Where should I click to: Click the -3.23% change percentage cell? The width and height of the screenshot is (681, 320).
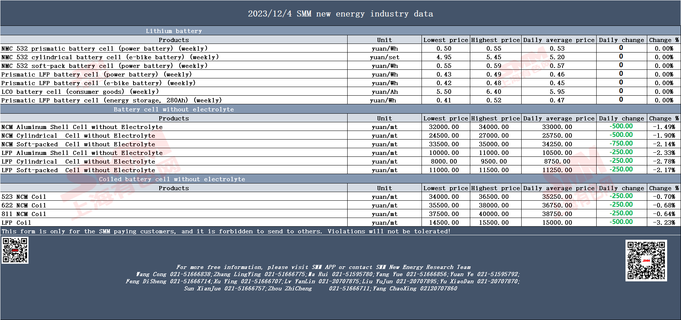pos(664,223)
